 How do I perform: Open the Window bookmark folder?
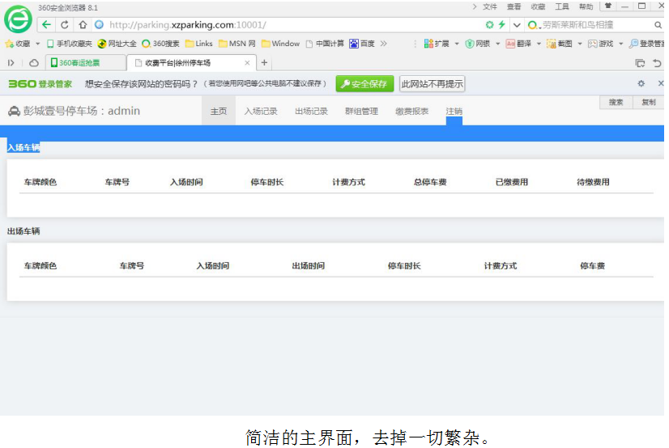pyautogui.click(x=280, y=44)
